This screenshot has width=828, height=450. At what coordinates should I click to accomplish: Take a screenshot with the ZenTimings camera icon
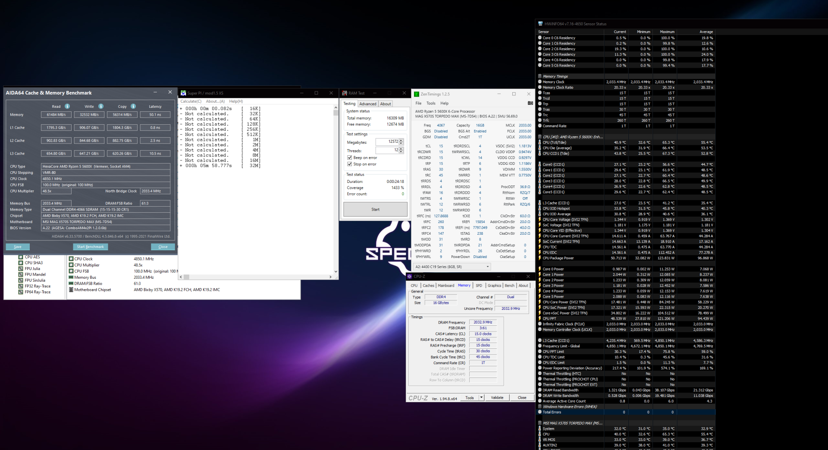[530, 103]
